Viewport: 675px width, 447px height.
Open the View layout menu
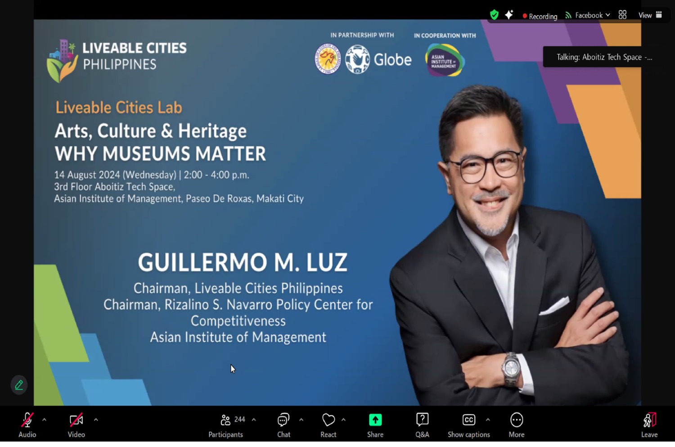point(650,15)
